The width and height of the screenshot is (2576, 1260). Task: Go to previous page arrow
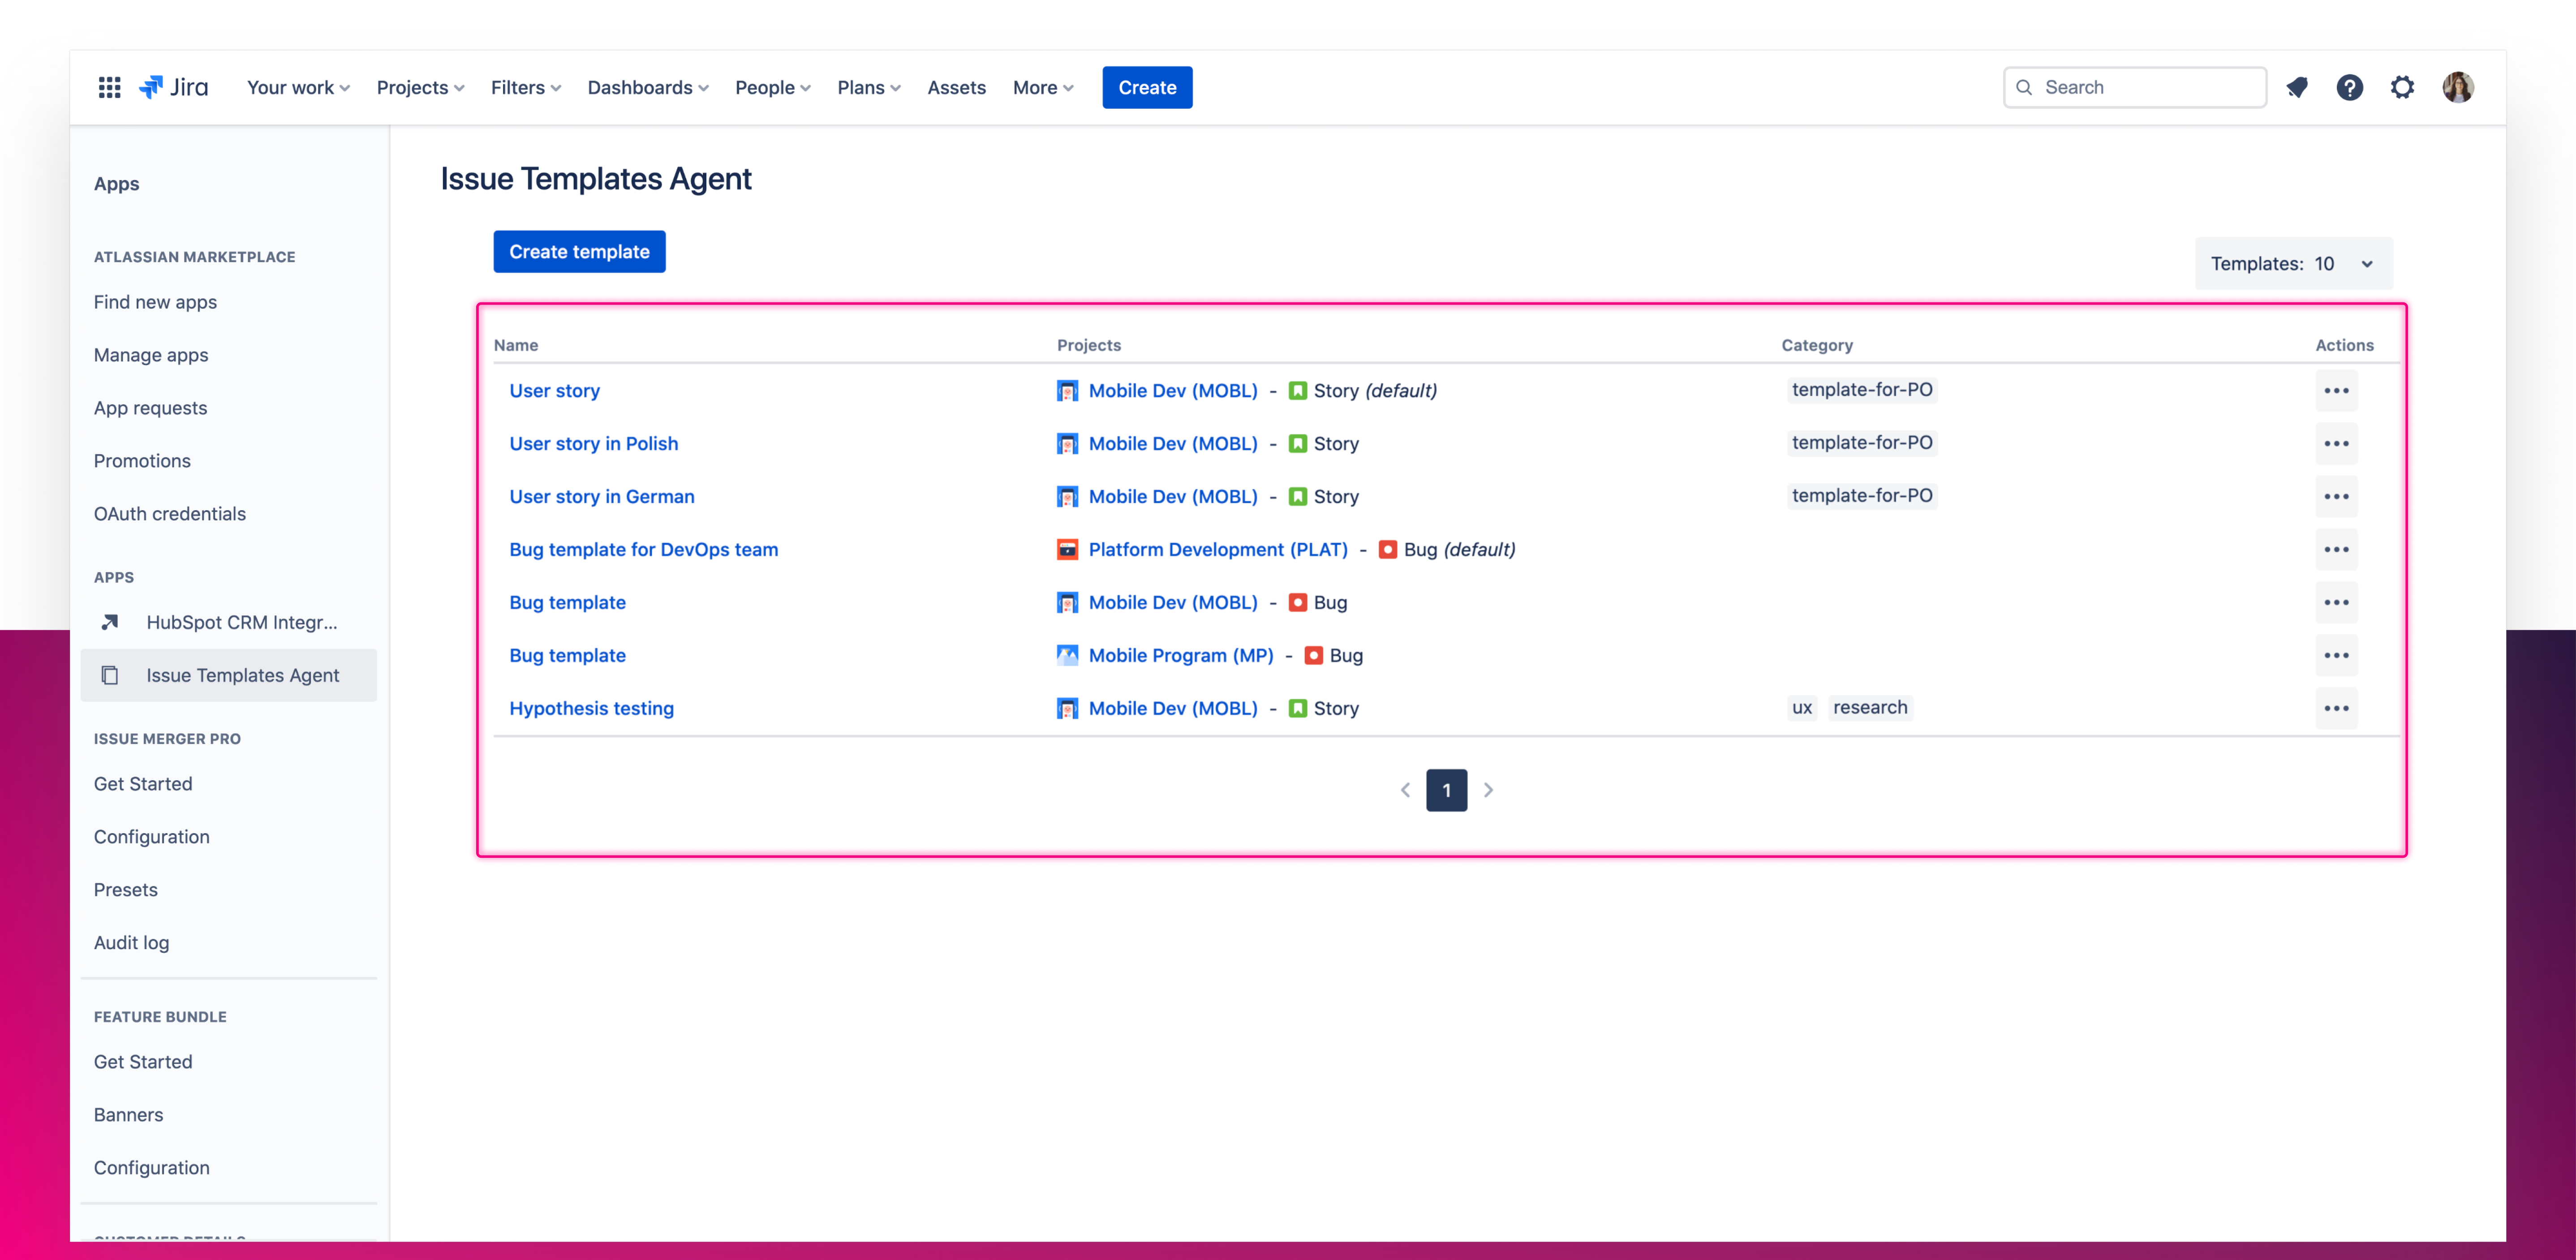(x=1405, y=790)
